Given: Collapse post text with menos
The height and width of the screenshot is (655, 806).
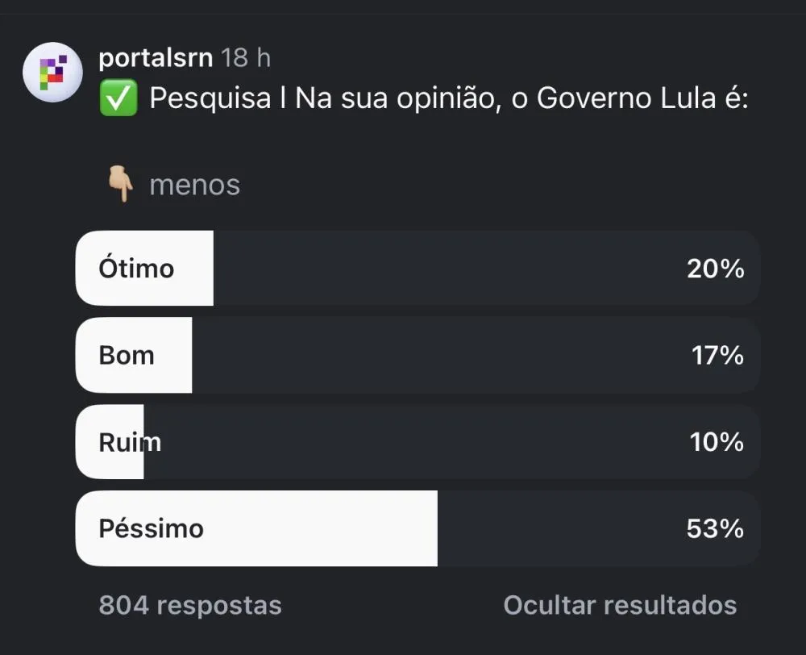Looking at the screenshot, I should click(194, 185).
